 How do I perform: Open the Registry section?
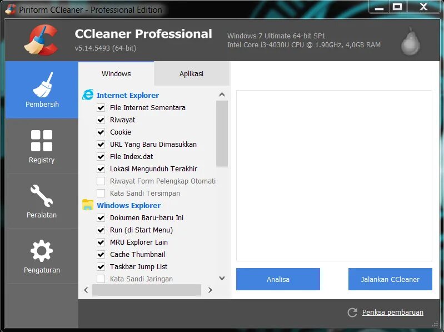(x=42, y=146)
